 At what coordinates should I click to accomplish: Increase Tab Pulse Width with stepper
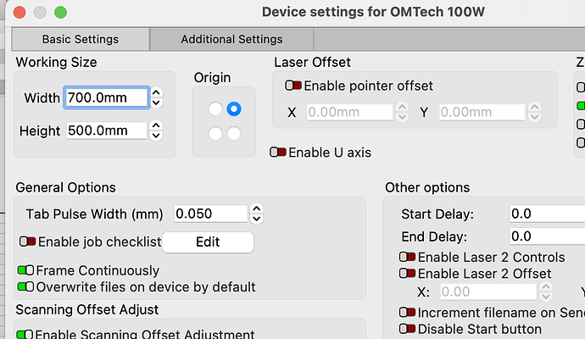pos(257,208)
